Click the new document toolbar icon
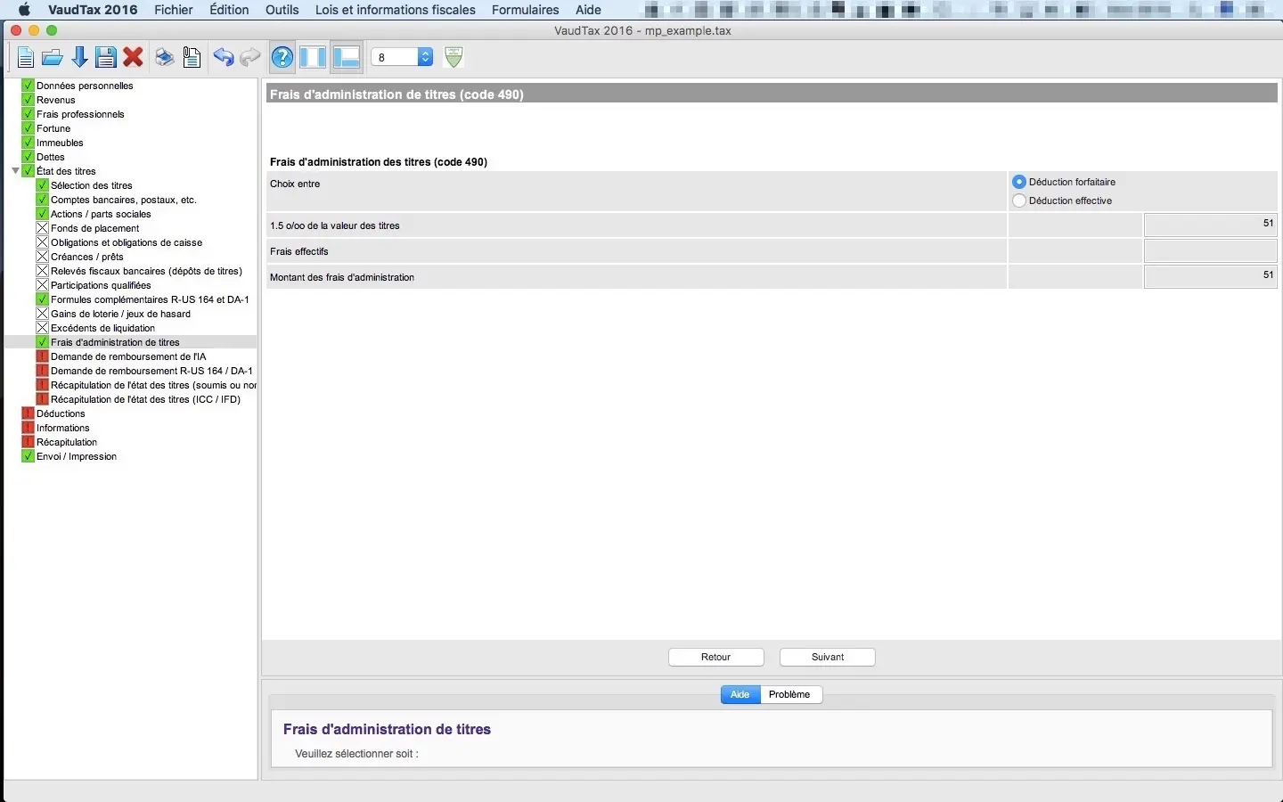1283x802 pixels. [26, 58]
